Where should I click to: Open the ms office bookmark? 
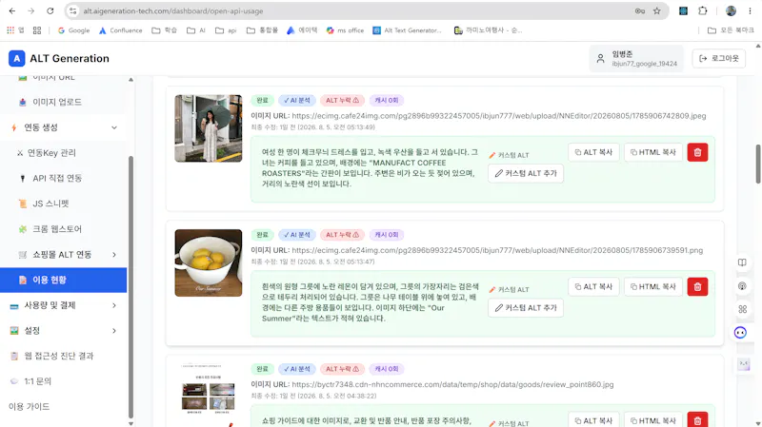point(345,30)
